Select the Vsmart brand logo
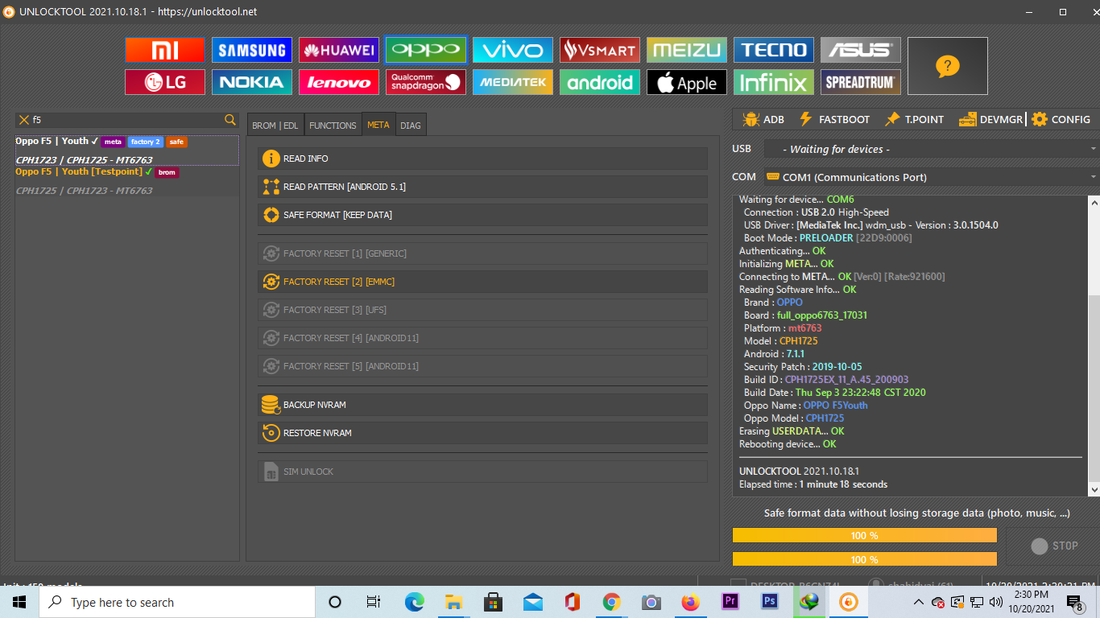The height and width of the screenshot is (618, 1100). 600,50
